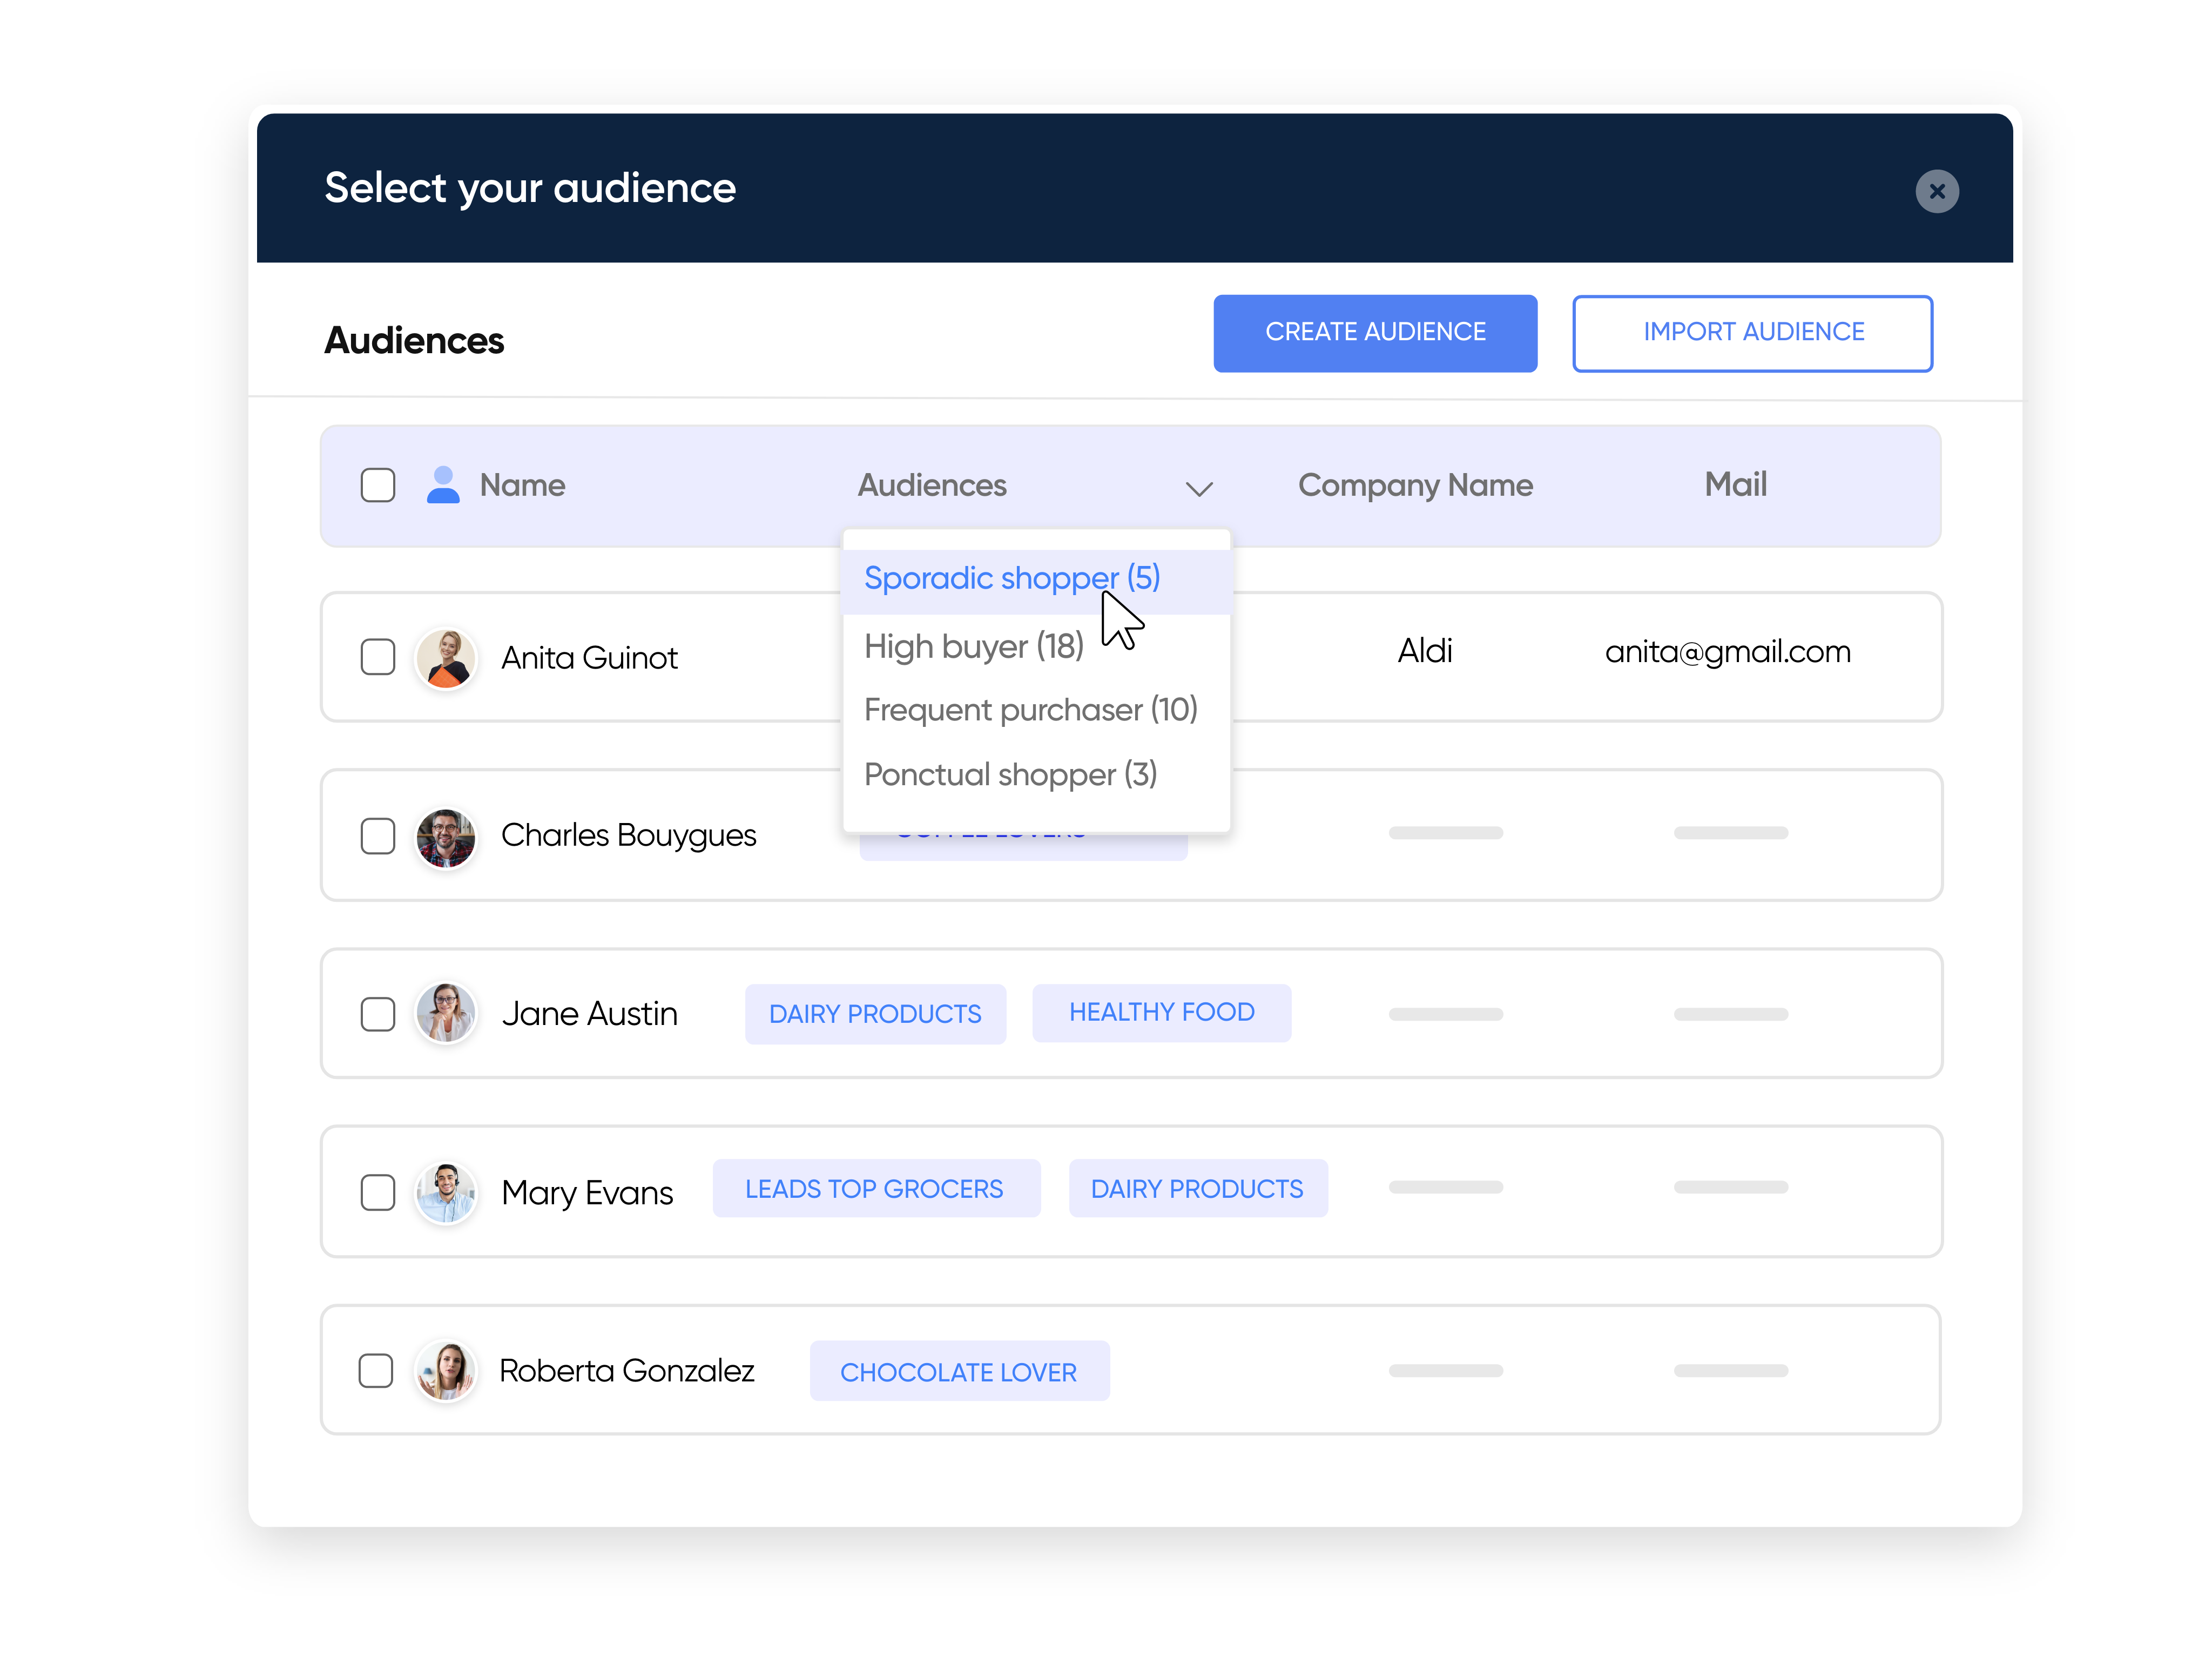Click the CREATE AUDIENCE button
2212x1659 pixels.
pos(1375,333)
